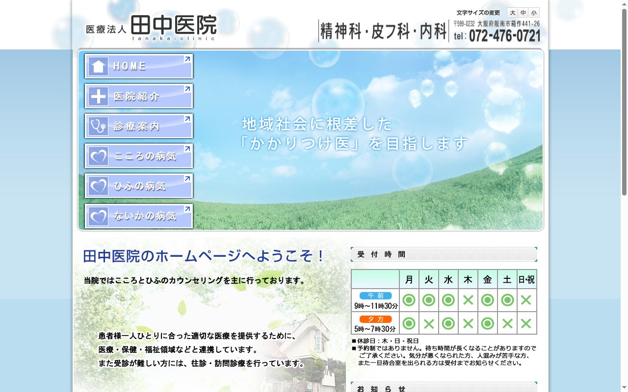Set font size to 大 (large)

click(513, 13)
